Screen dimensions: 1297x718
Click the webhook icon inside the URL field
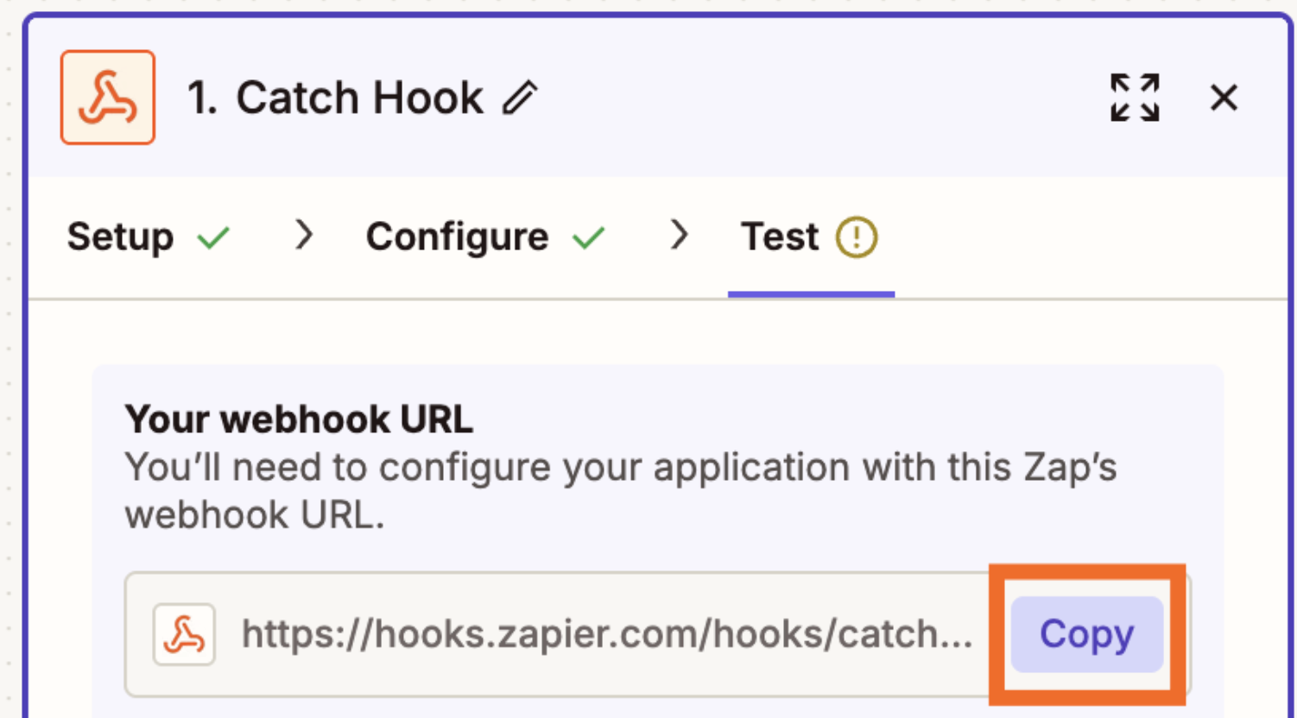point(184,634)
